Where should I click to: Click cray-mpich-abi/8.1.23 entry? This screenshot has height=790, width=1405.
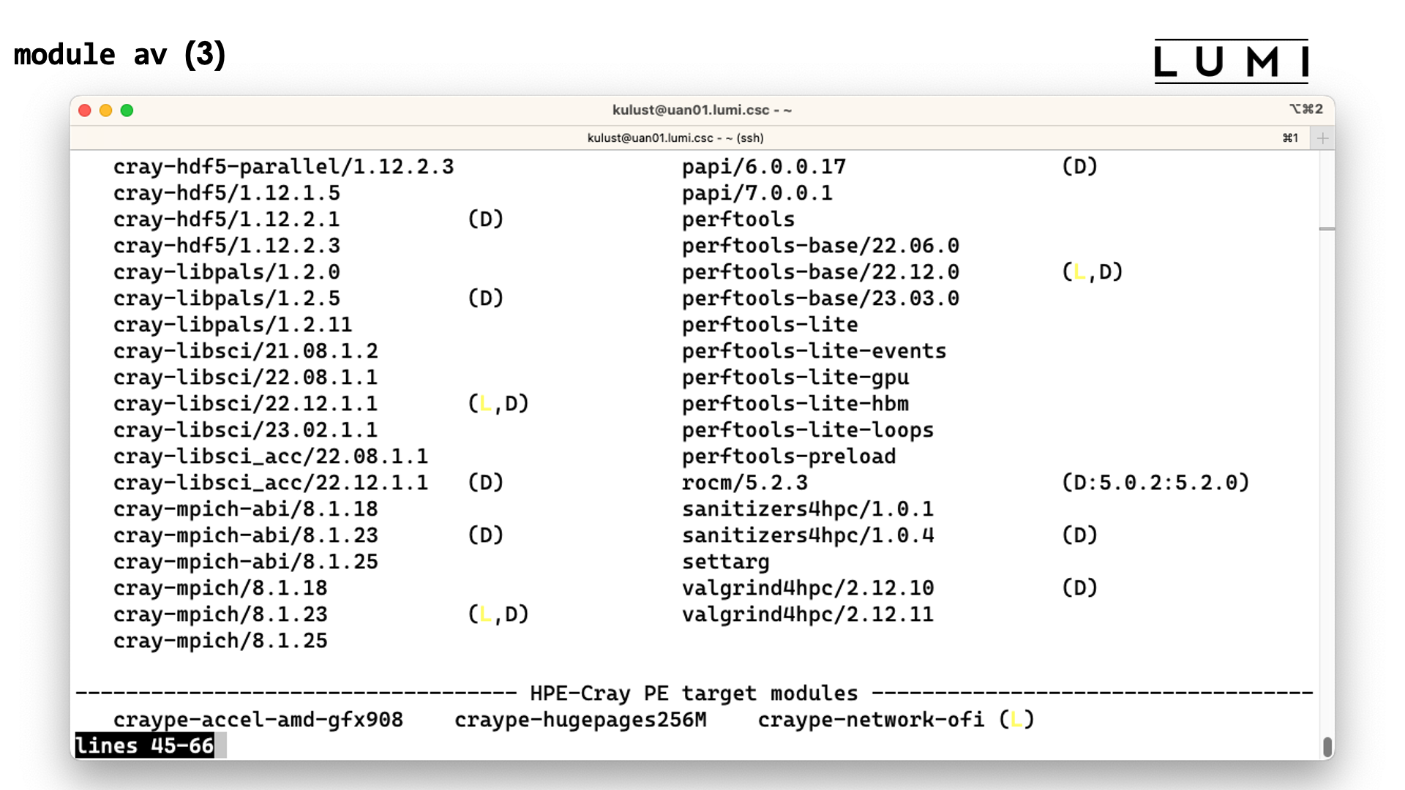point(246,535)
